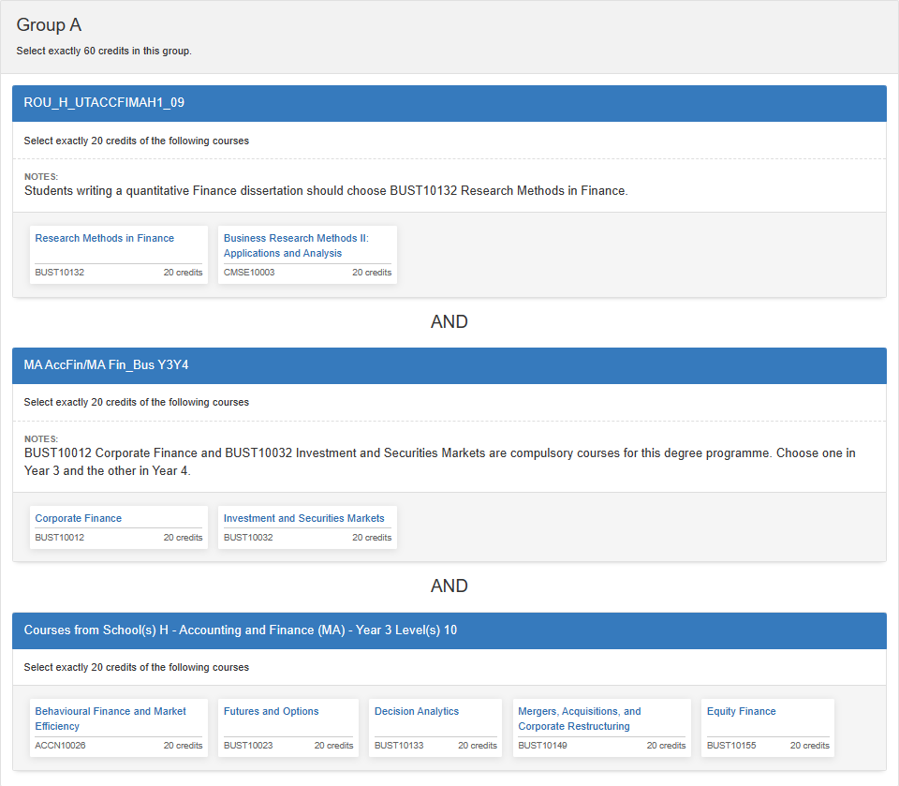
Task: Open Business Research Methods II: Applications and Analysis
Action: [296, 245]
